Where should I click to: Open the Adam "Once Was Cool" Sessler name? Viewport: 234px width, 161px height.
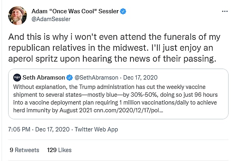click(x=74, y=11)
